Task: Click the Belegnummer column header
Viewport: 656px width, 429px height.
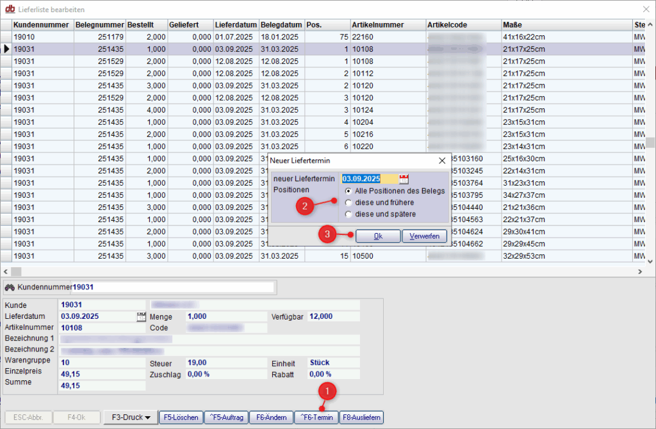Action: point(100,25)
